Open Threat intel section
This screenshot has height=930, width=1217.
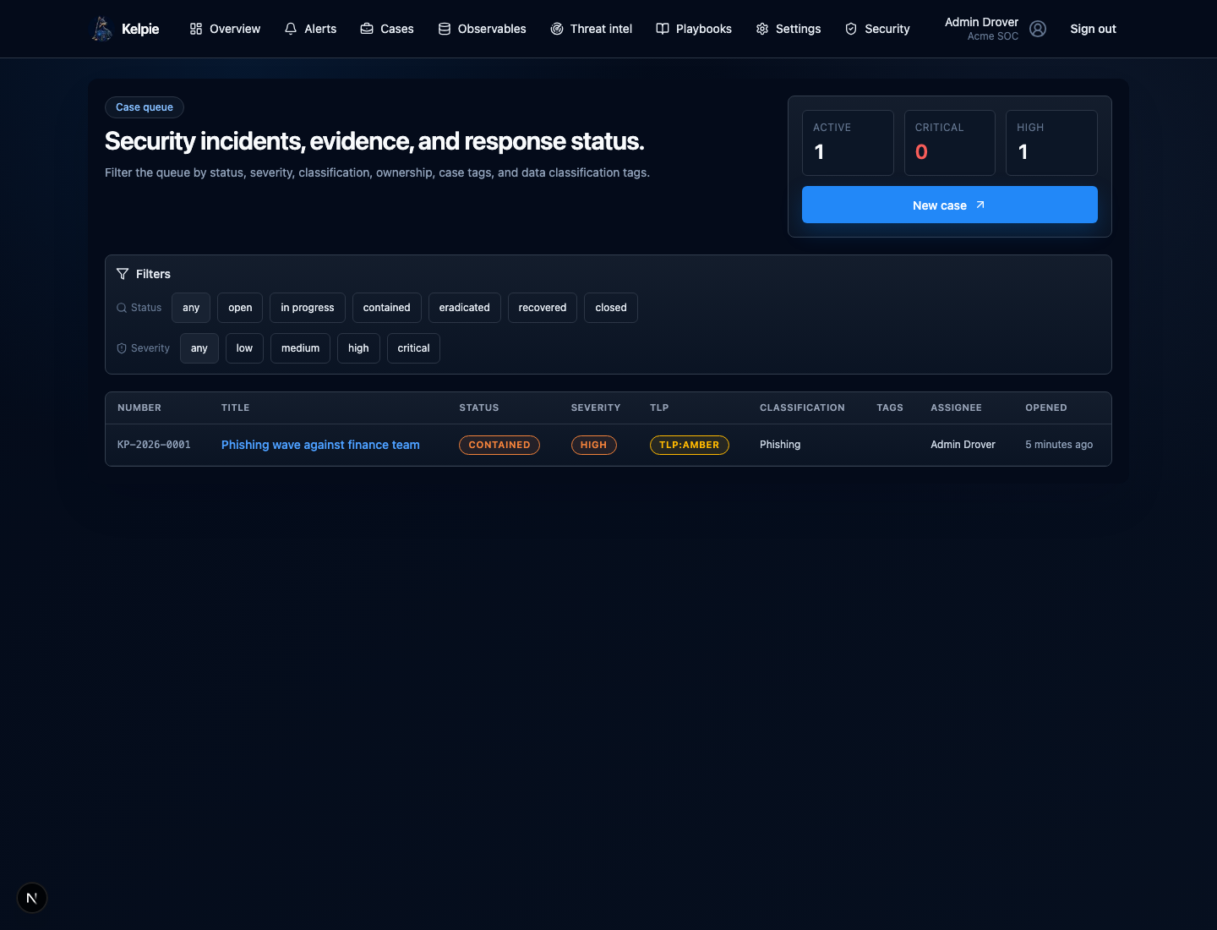click(591, 29)
